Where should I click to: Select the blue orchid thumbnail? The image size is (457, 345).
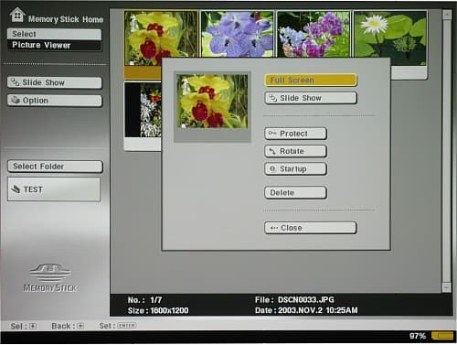[x=238, y=34]
